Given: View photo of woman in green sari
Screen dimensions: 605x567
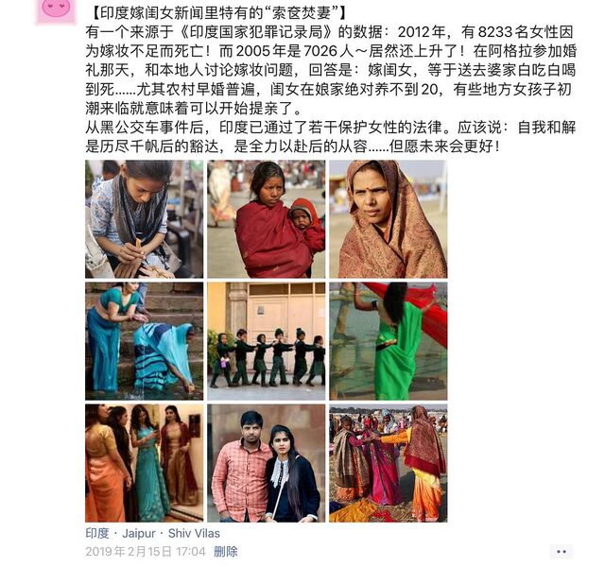Looking at the screenshot, I should click(389, 341).
